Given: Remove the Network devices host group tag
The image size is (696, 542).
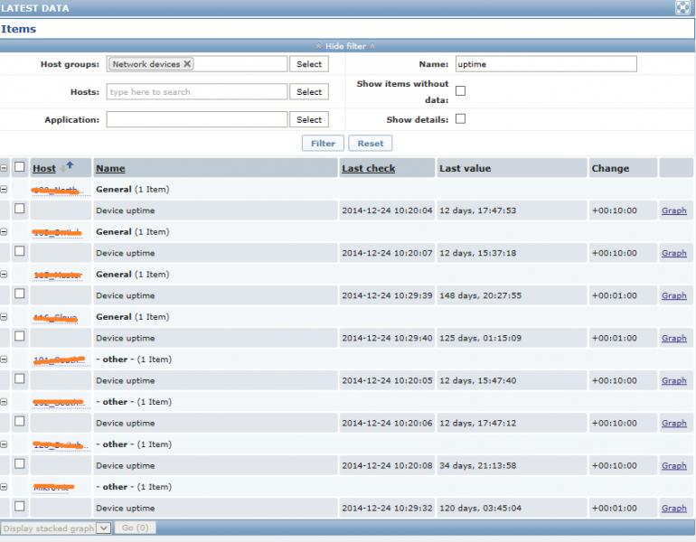Looking at the screenshot, I should (x=187, y=64).
